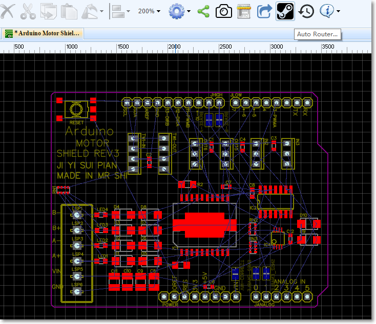This screenshot has height=324, width=376.
Task: Click the Fabrication output (PCB) icon
Action: point(244,11)
